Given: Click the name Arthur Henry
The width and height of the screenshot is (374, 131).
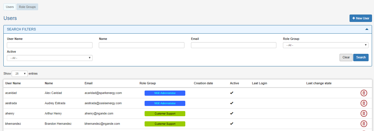Looking at the screenshot, I should pos(53,113).
